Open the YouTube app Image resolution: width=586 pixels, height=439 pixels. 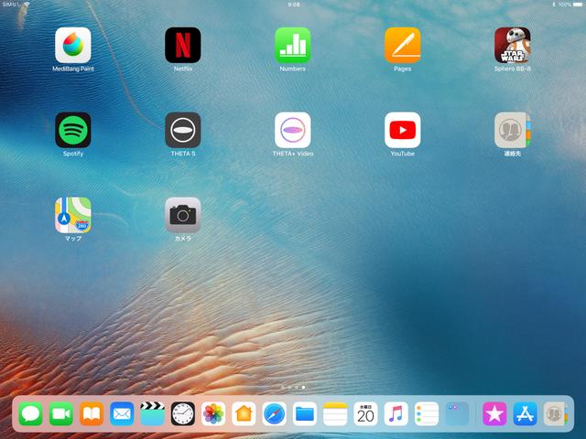click(403, 130)
